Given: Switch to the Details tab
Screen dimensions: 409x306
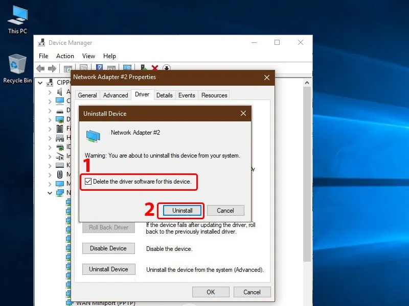Looking at the screenshot, I should click(164, 95).
